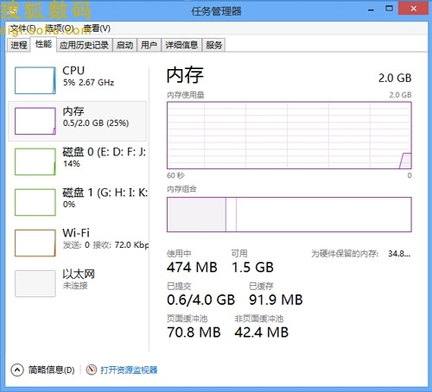The width and height of the screenshot is (432, 392).
Task: Collapse with the 简略信息 arrow icon
Action: pos(17,370)
